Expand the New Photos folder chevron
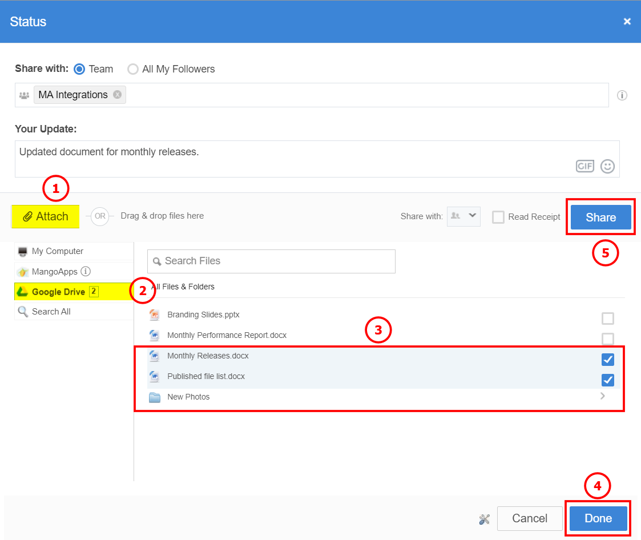This screenshot has height=540, width=641. click(603, 396)
